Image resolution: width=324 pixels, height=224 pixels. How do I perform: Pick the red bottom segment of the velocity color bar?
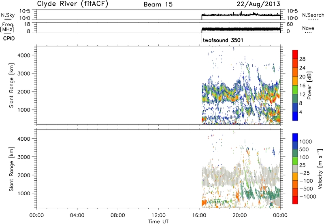pyautogui.click(x=295, y=200)
